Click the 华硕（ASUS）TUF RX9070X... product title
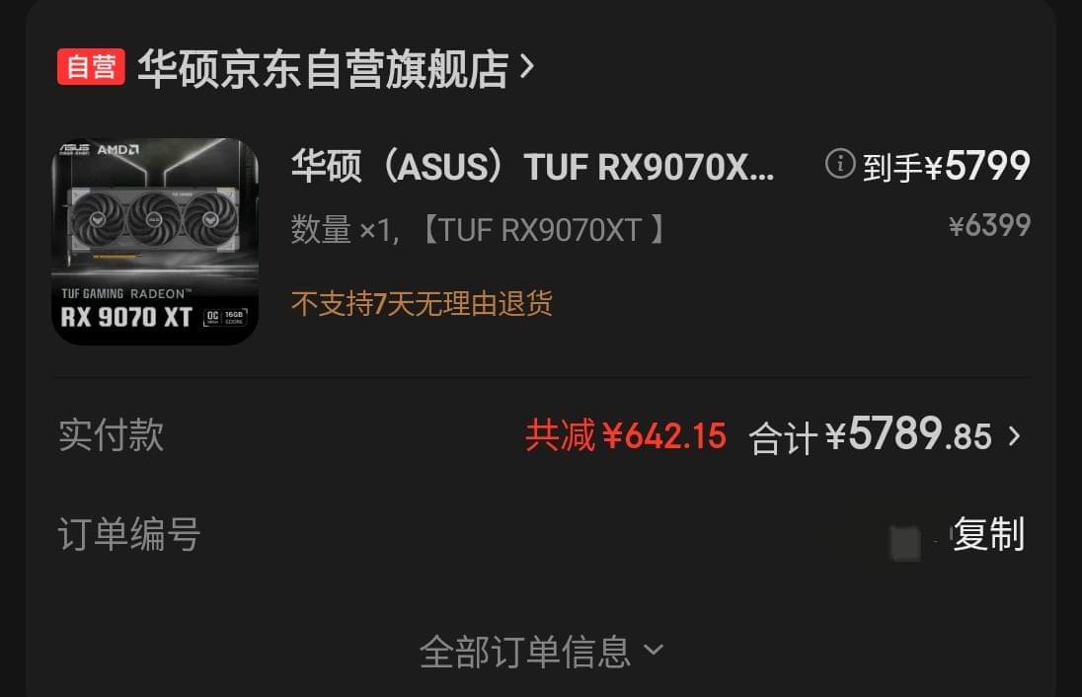 pos(533,166)
